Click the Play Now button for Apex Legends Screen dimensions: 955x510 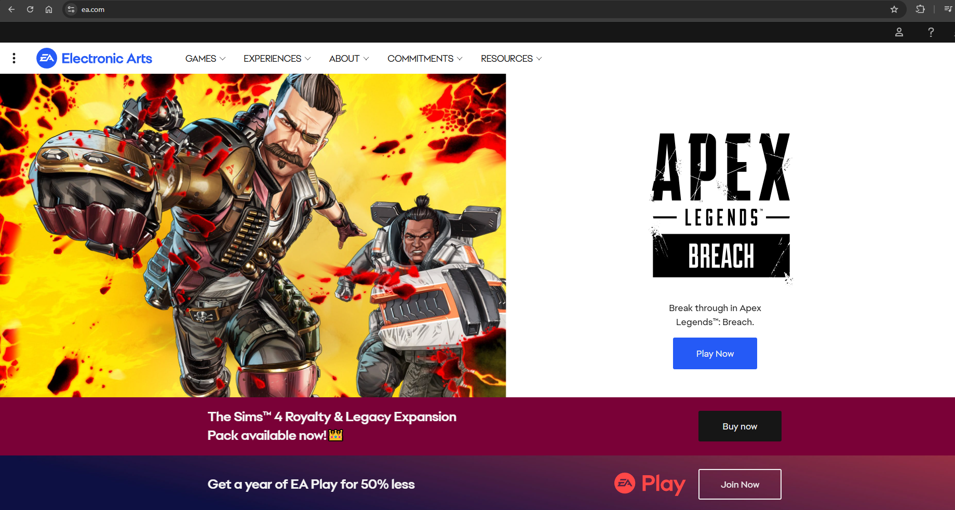coord(715,354)
